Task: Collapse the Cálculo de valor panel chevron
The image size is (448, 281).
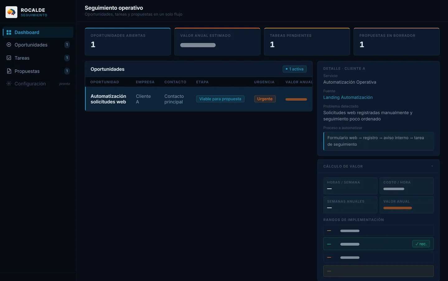Action: (x=432, y=166)
